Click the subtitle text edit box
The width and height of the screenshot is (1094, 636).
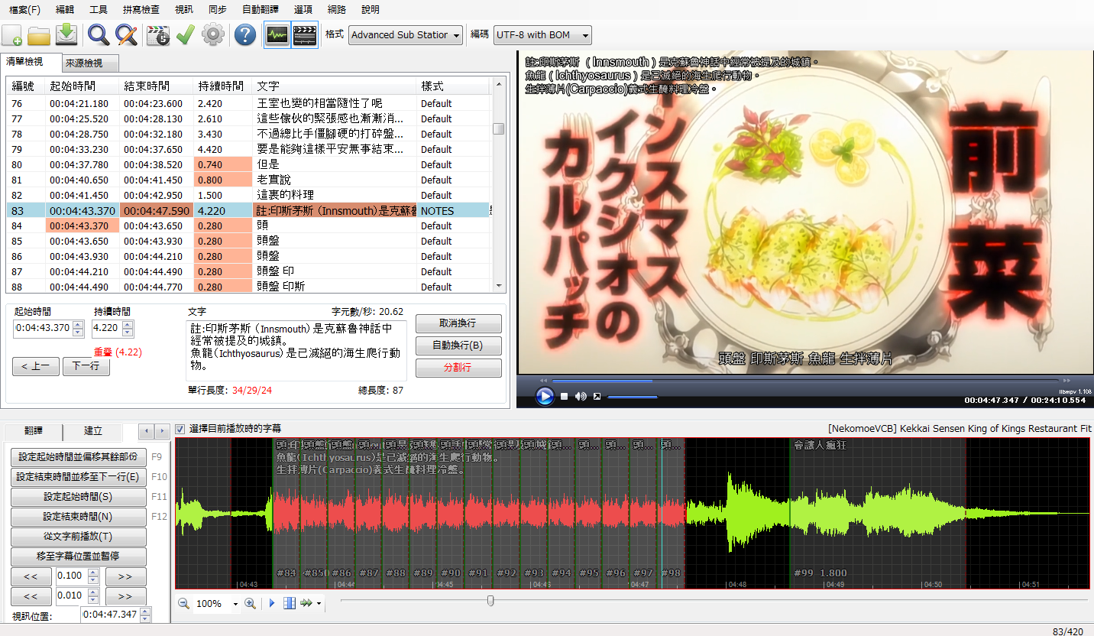296,350
